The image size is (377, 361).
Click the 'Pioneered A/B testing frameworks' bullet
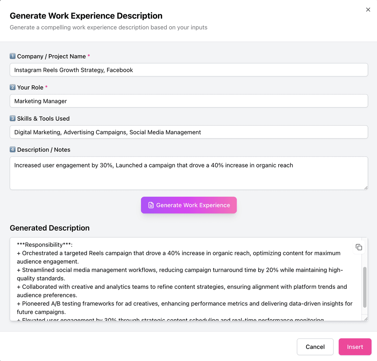185,308
